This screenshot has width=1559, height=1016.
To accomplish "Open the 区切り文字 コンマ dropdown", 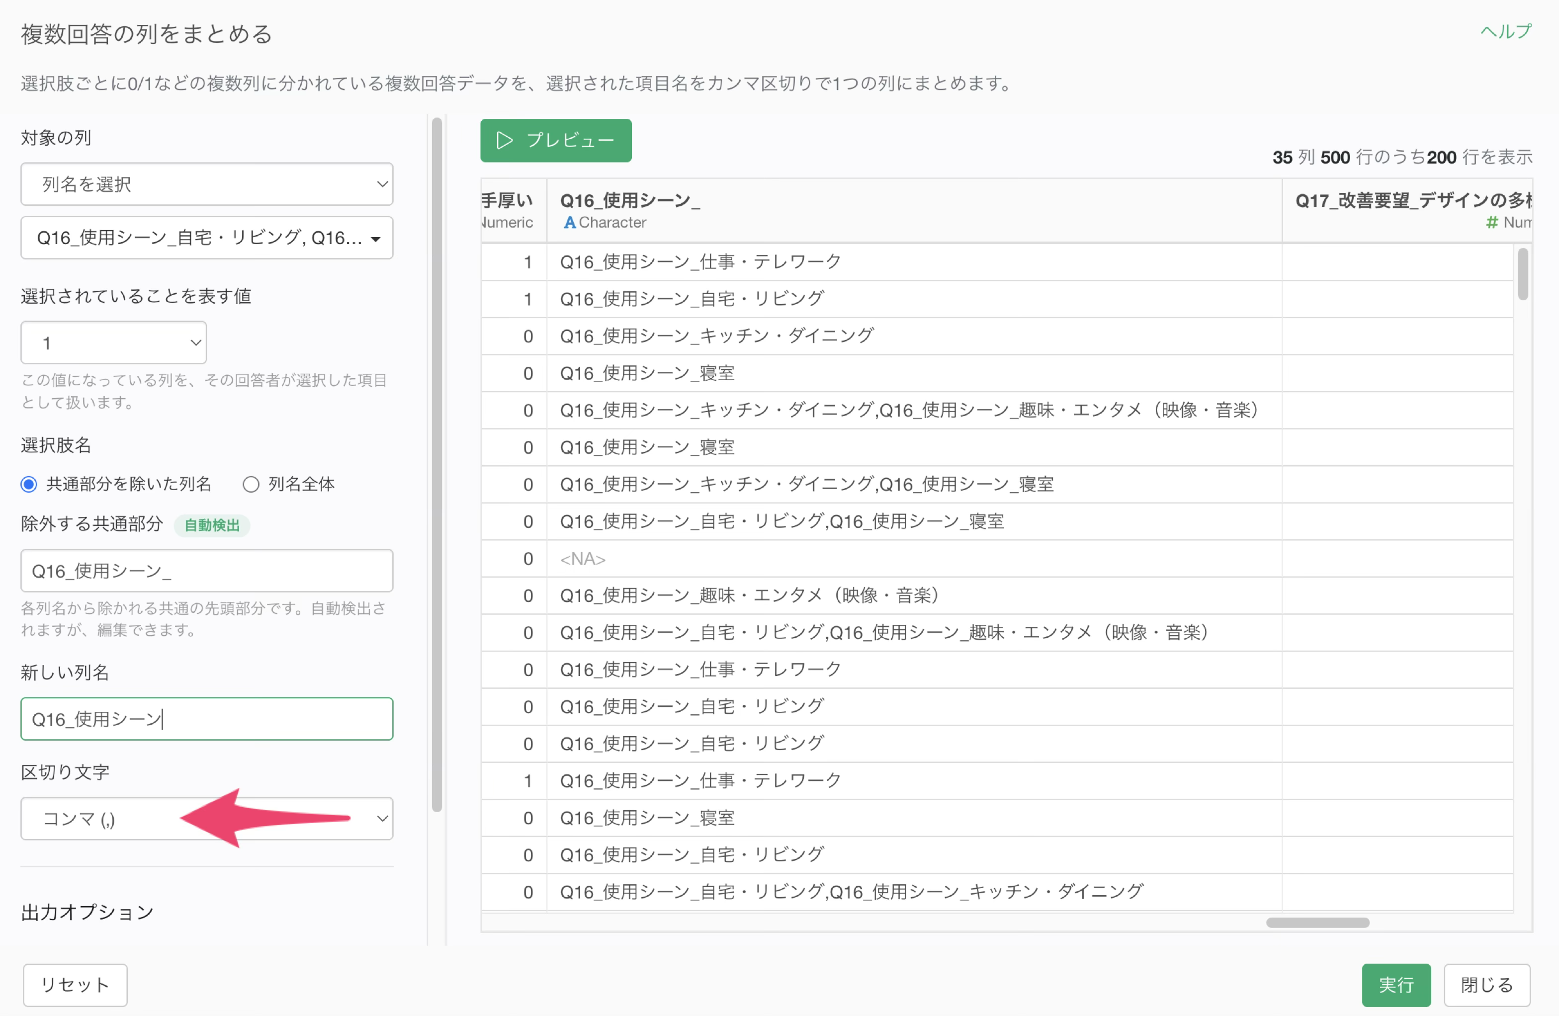I will coord(207,819).
